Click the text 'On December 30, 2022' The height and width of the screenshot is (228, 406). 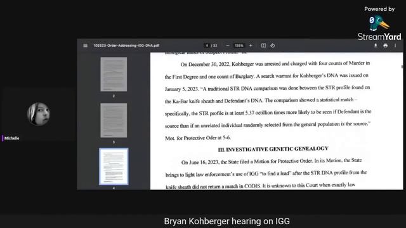pos(206,65)
